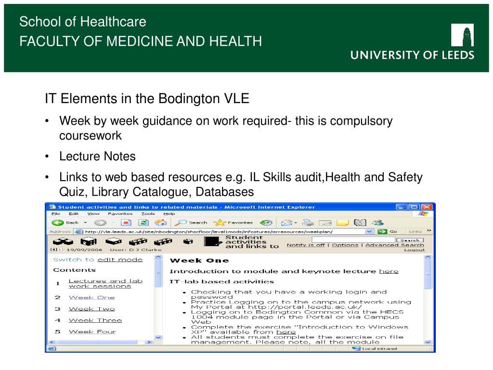The height and width of the screenshot is (370, 493).
Task: Open the Week Two contents link
Action: point(92,309)
